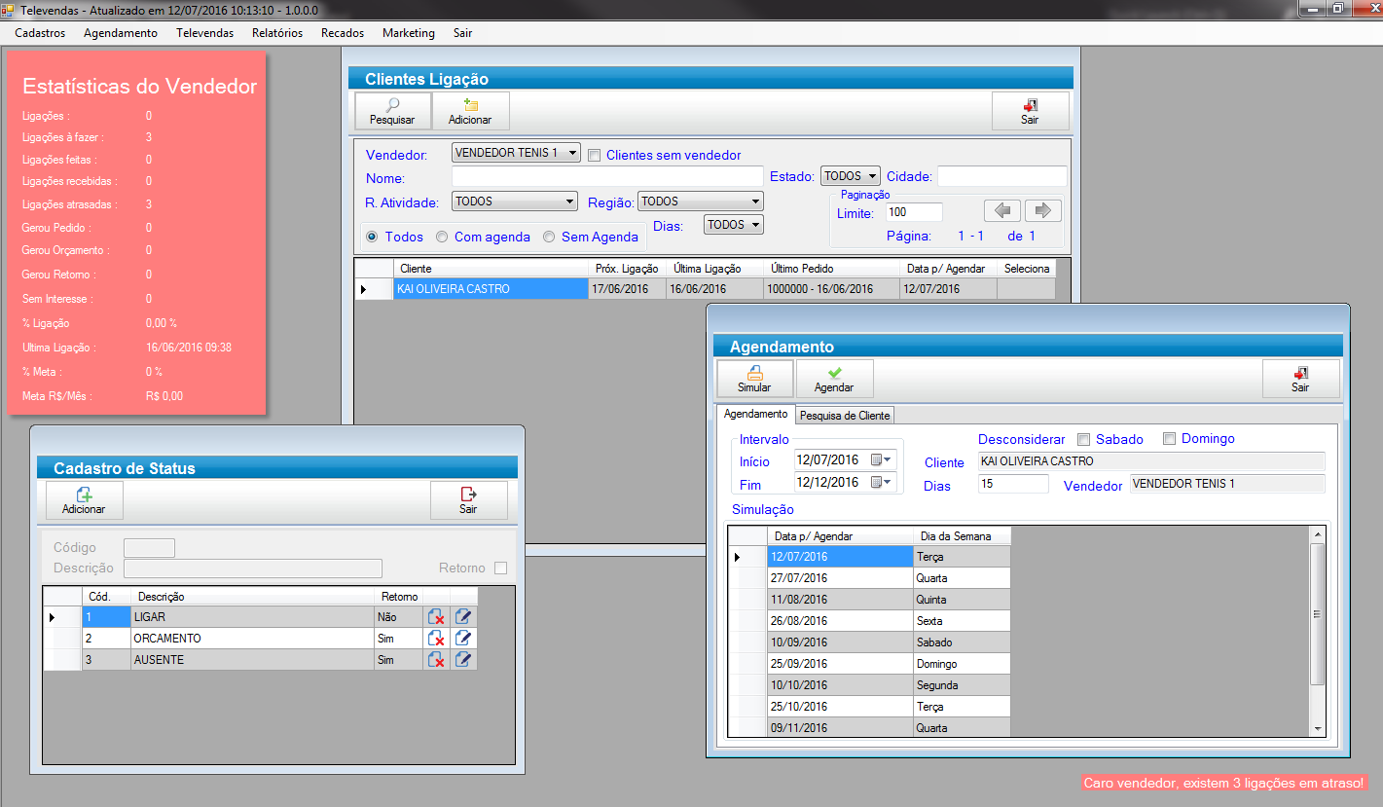Check the Sabado checkbox
Image resolution: width=1383 pixels, height=807 pixels.
[x=1084, y=439]
